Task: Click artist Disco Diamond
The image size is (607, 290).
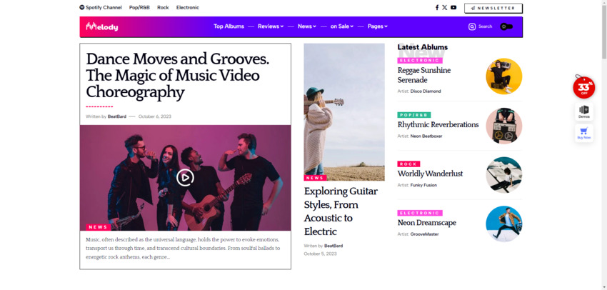Action: pos(426,91)
